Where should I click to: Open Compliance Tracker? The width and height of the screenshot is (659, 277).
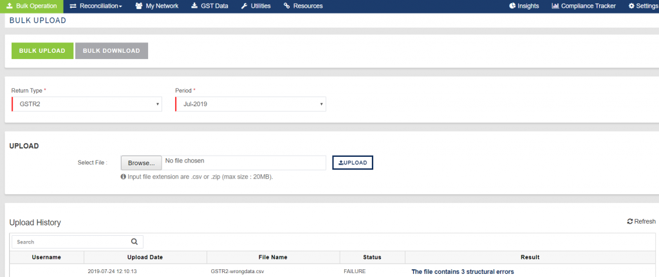pyautogui.click(x=584, y=6)
